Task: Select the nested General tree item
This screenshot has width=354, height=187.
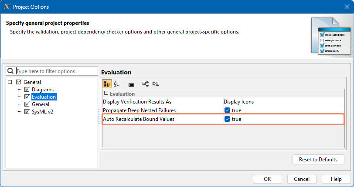Action: click(x=40, y=104)
